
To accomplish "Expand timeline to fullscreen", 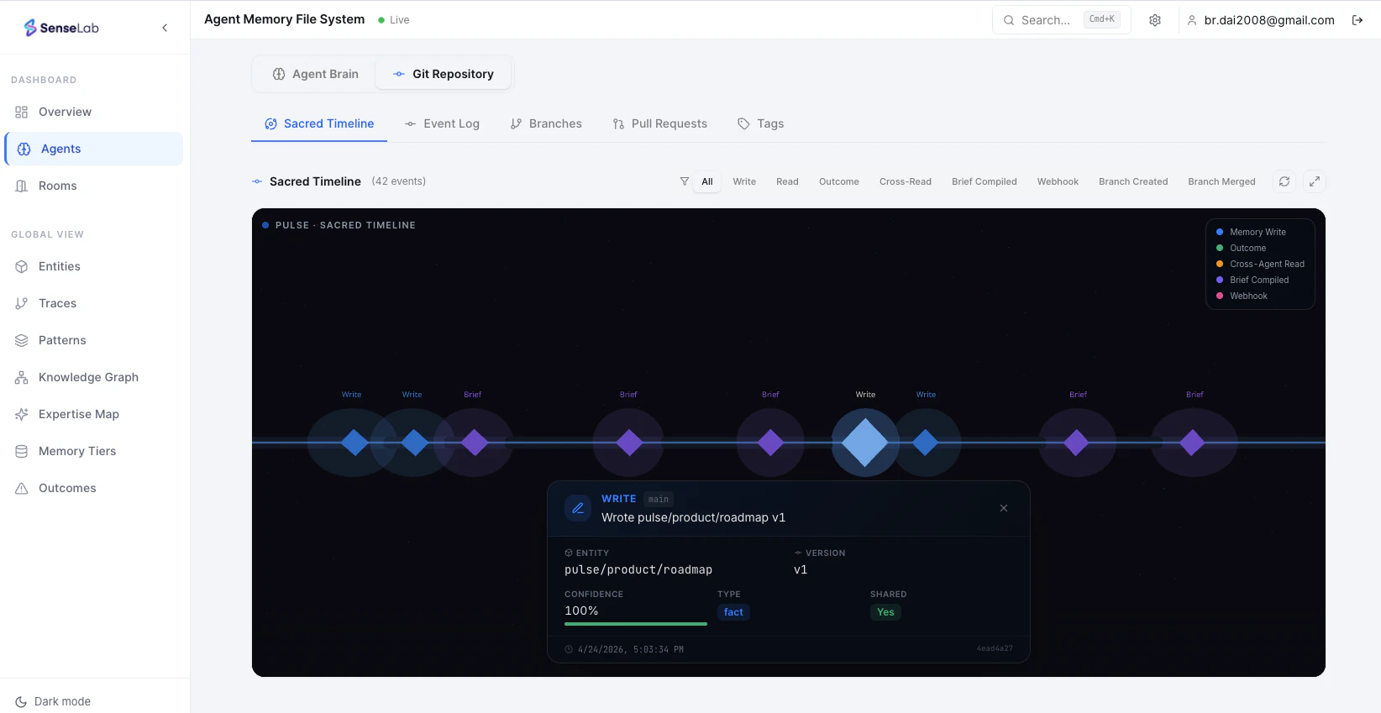I will [1315, 181].
